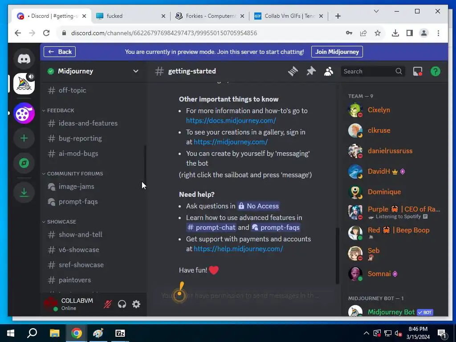
Task: Open the bug-reporting channel
Action: coord(94,138)
